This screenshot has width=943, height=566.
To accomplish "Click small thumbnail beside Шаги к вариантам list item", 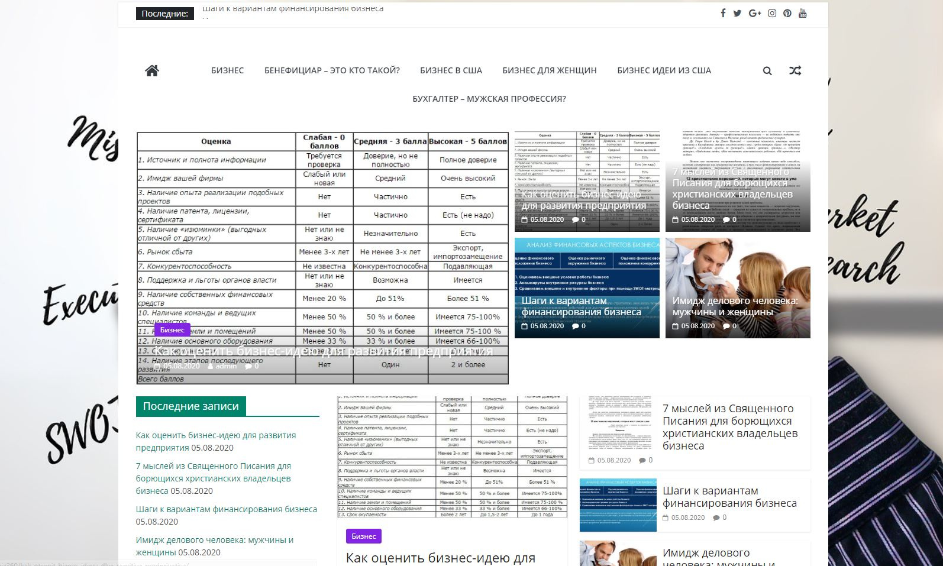I will click(618, 505).
